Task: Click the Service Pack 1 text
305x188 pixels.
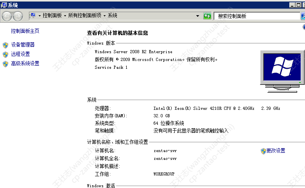Action: (111, 67)
